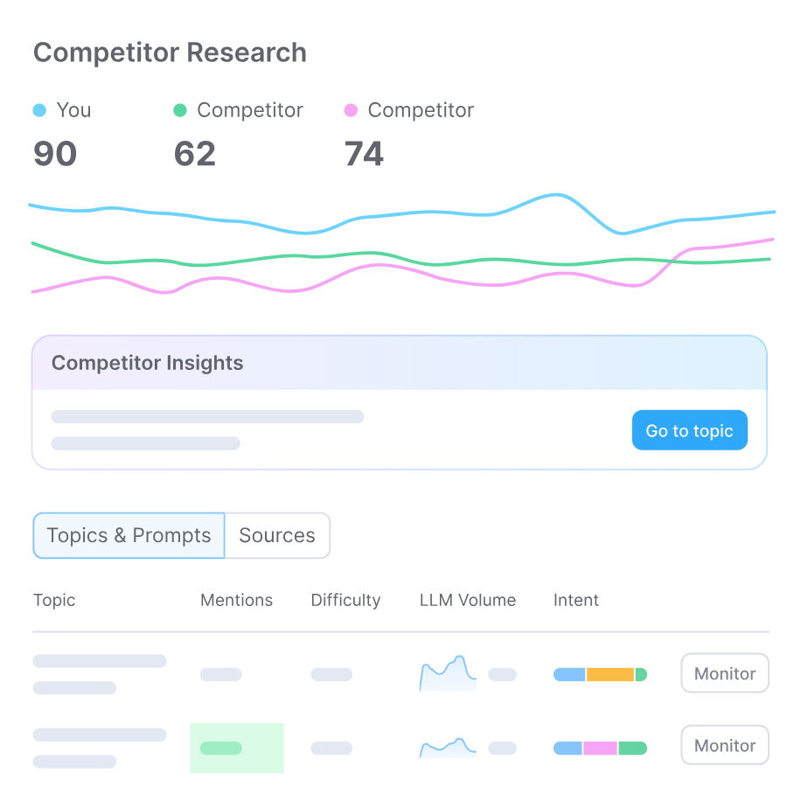Click the blue 'You' legend dot
Screen dimensions: 801x801
coord(39,110)
